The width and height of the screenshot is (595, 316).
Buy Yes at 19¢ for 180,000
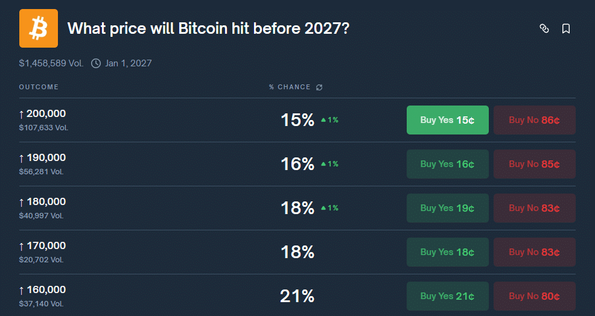coord(447,208)
